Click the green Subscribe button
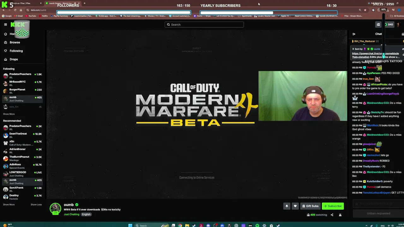The image size is (404, 227). click(x=333, y=206)
